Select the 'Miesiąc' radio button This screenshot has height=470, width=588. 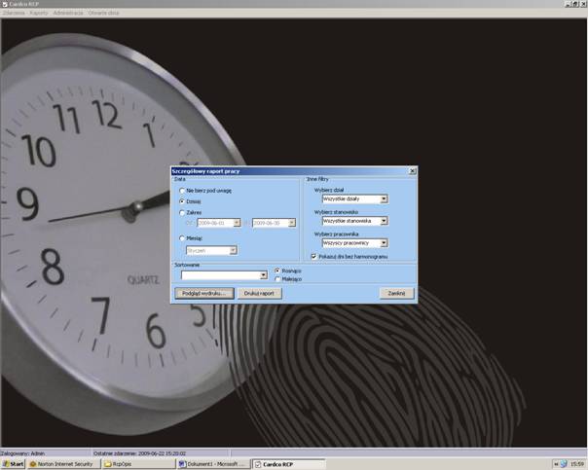pos(182,238)
